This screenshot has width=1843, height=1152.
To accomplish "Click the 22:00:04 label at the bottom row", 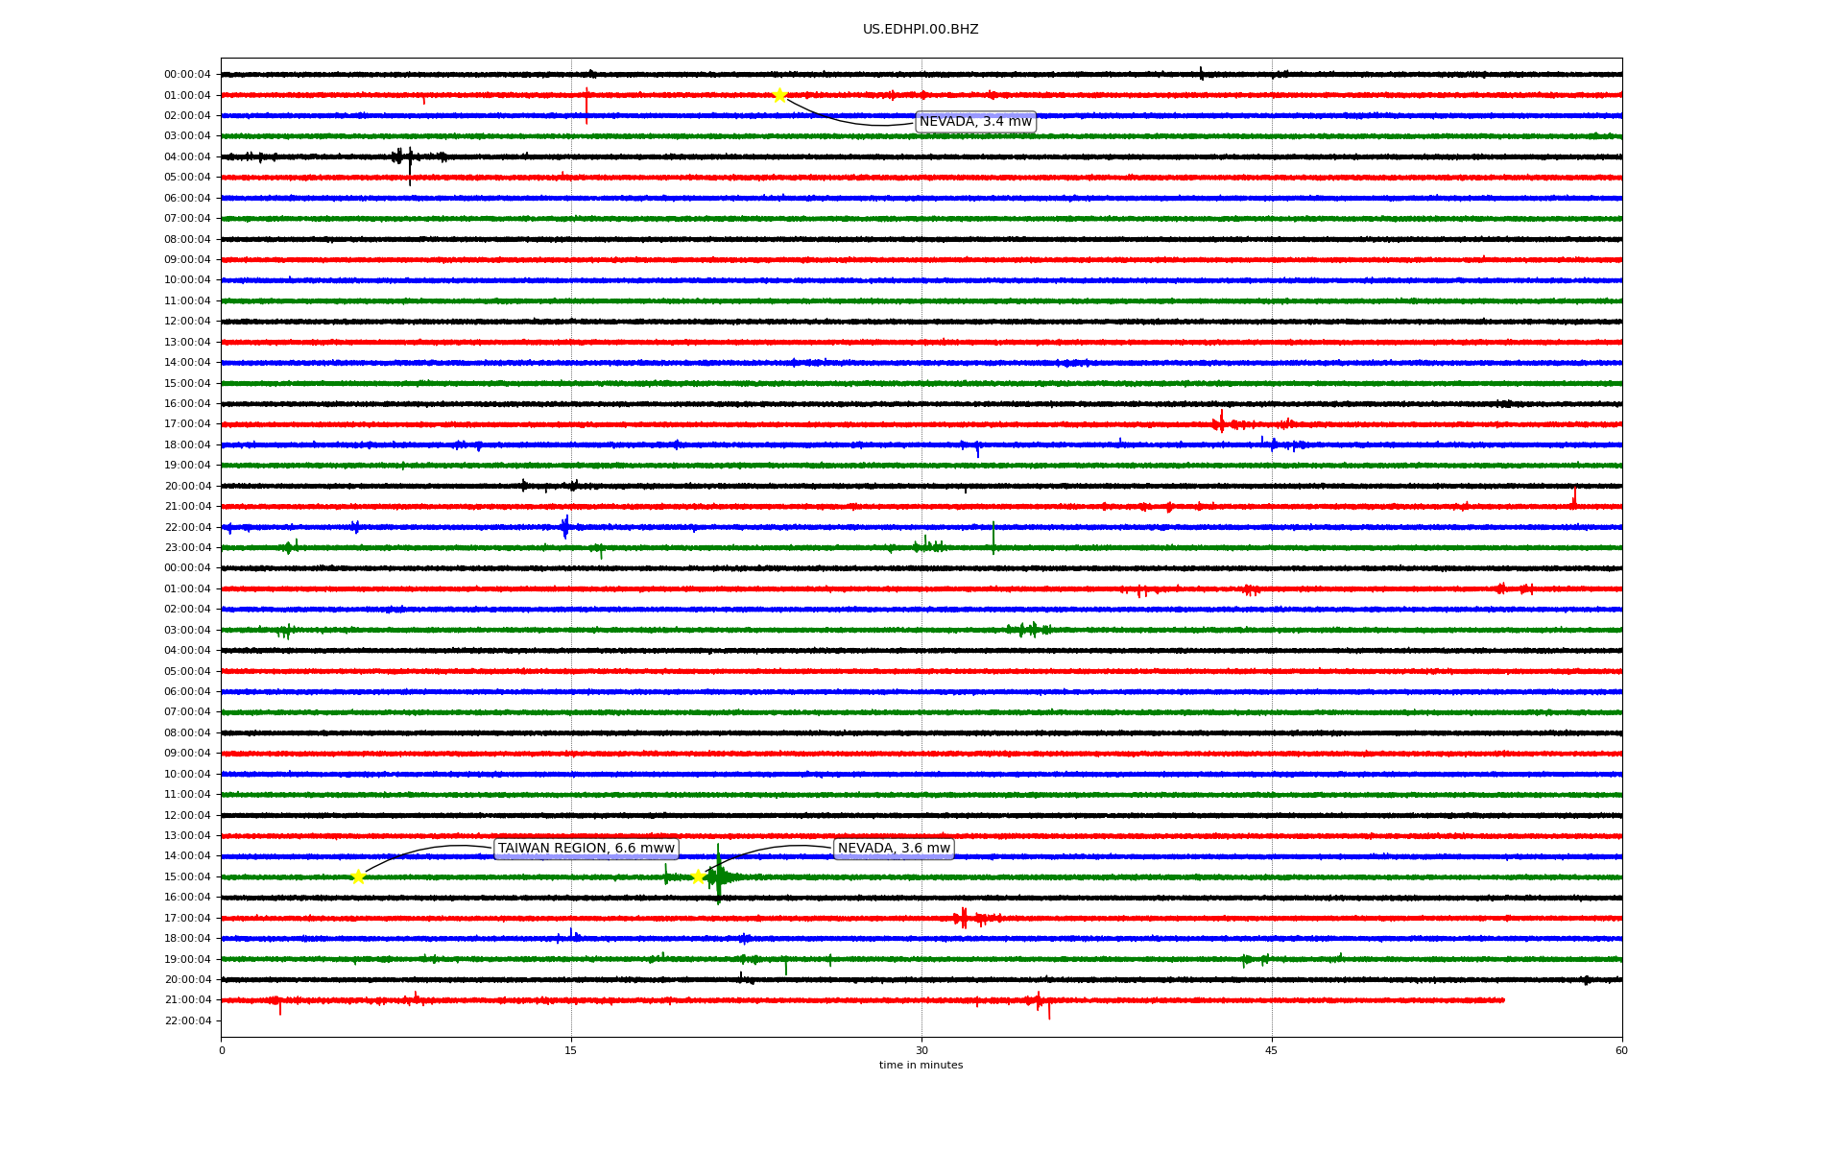I will (x=187, y=1020).
